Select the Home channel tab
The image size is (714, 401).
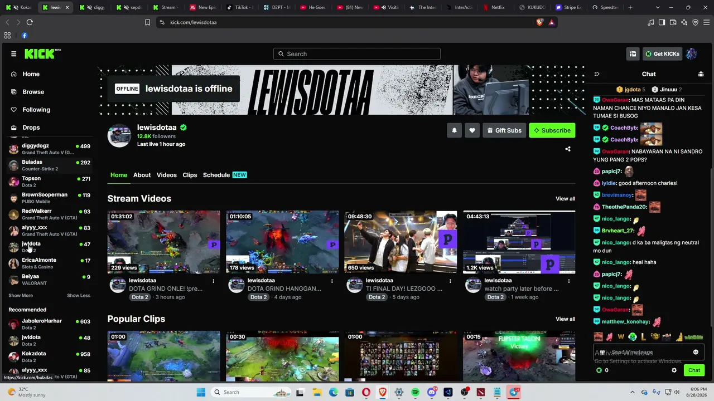click(x=119, y=175)
